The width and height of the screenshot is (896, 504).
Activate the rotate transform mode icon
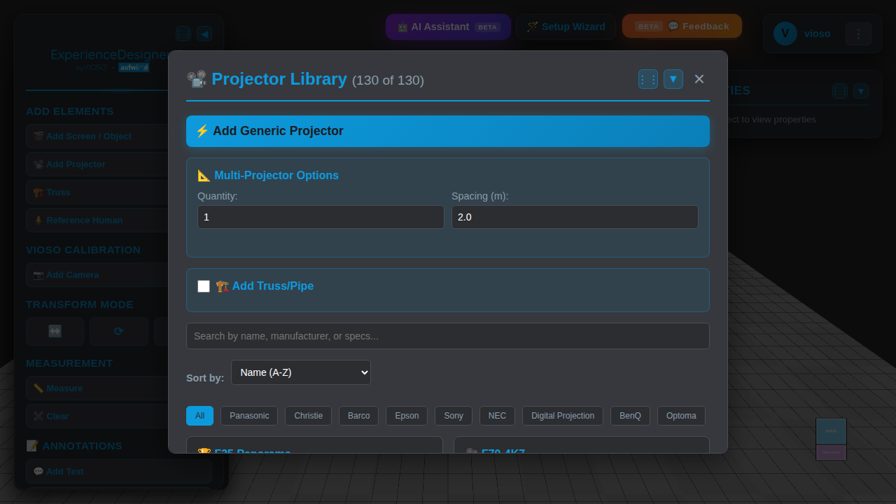click(x=118, y=331)
